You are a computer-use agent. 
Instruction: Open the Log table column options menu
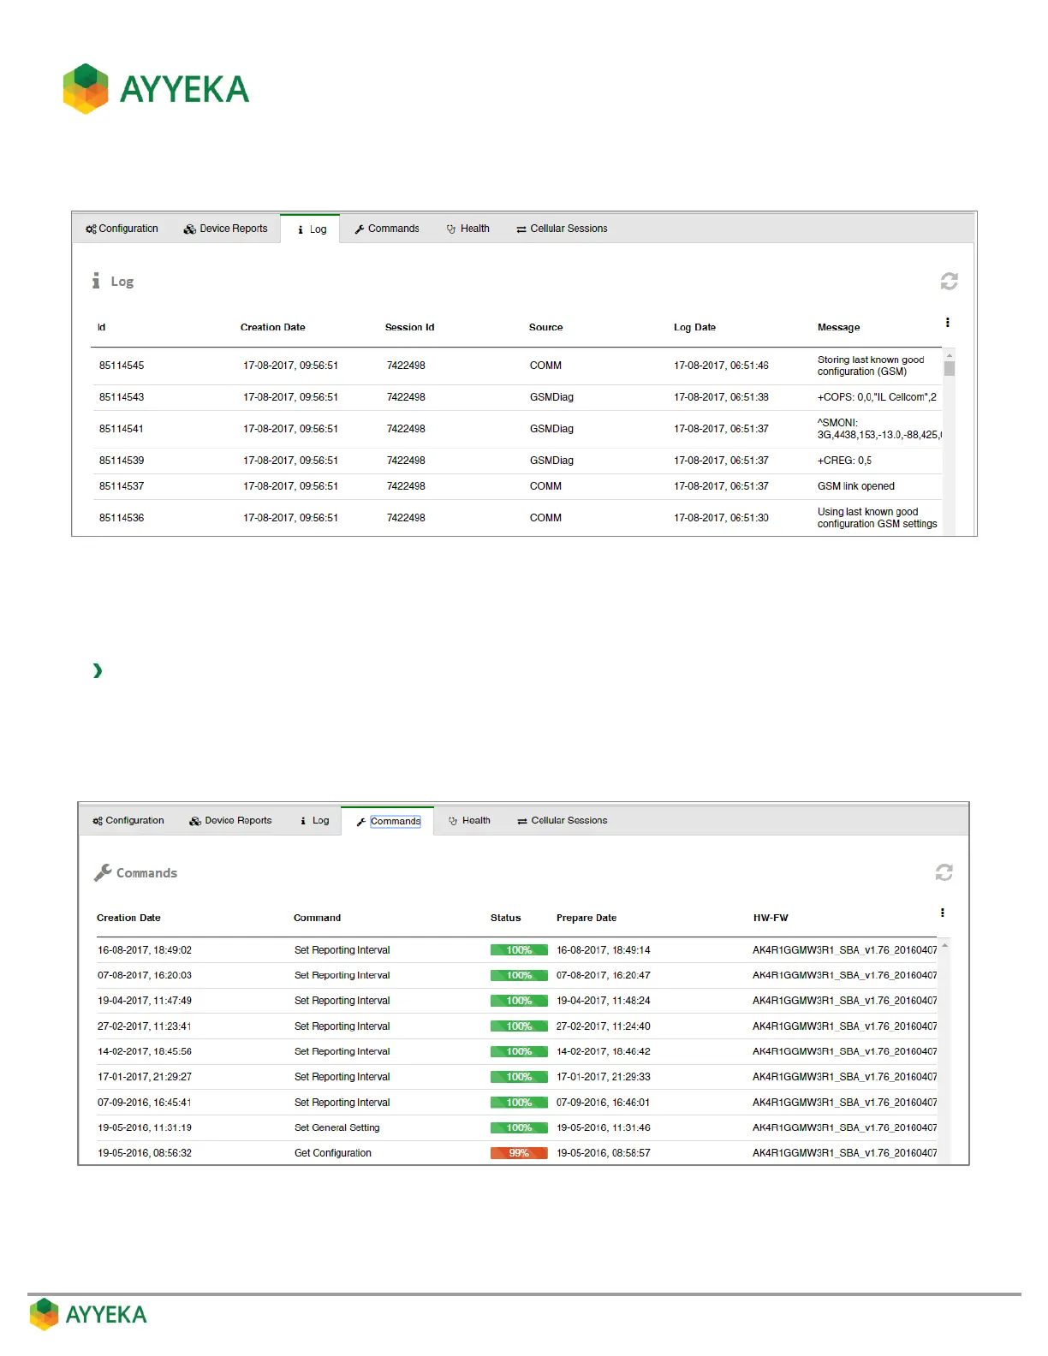(947, 323)
